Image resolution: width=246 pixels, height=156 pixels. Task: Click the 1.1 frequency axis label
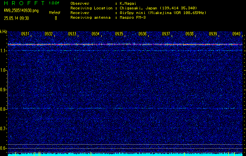(3, 51)
